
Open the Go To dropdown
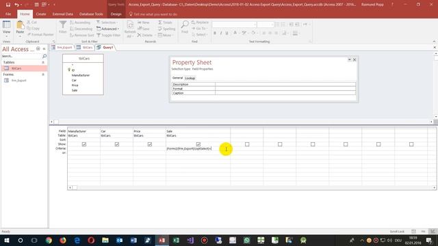pyautogui.click(x=199, y=29)
